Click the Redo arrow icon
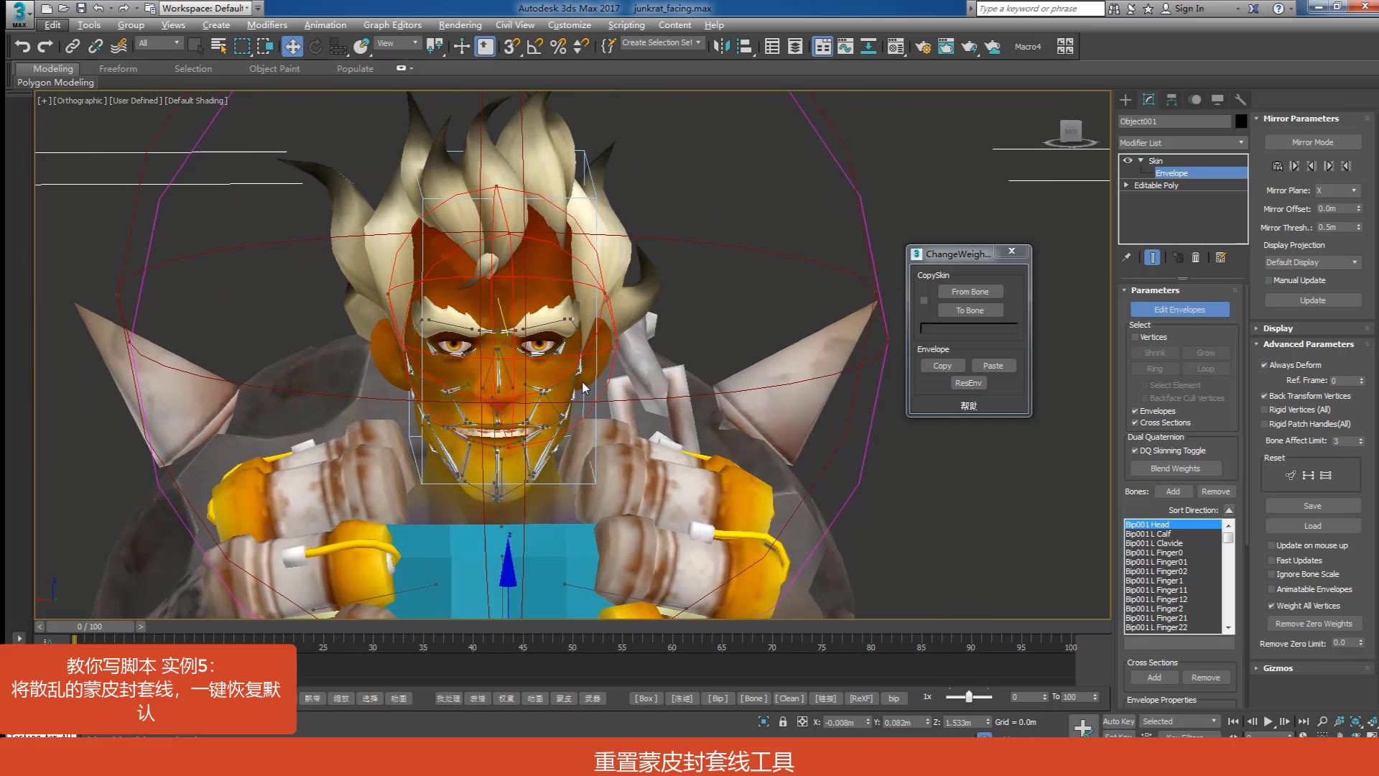Screen dimensions: 1379x776 coord(45,47)
